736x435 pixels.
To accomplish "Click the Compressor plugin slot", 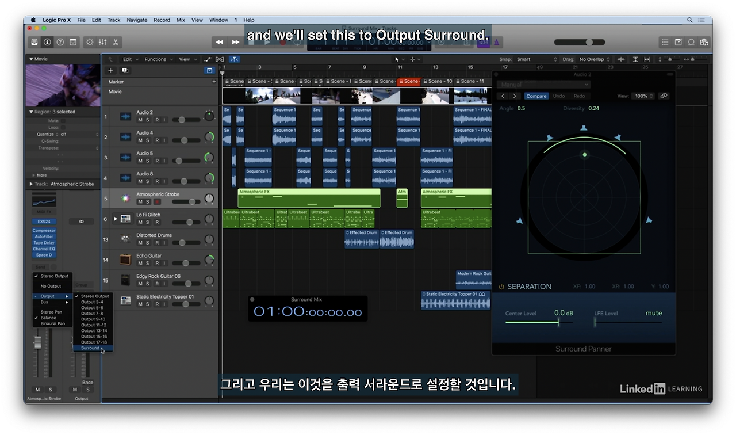I will [x=44, y=231].
